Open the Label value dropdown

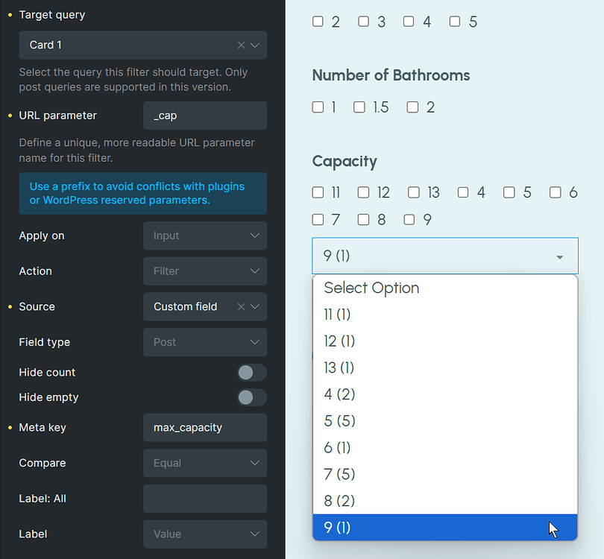204,534
